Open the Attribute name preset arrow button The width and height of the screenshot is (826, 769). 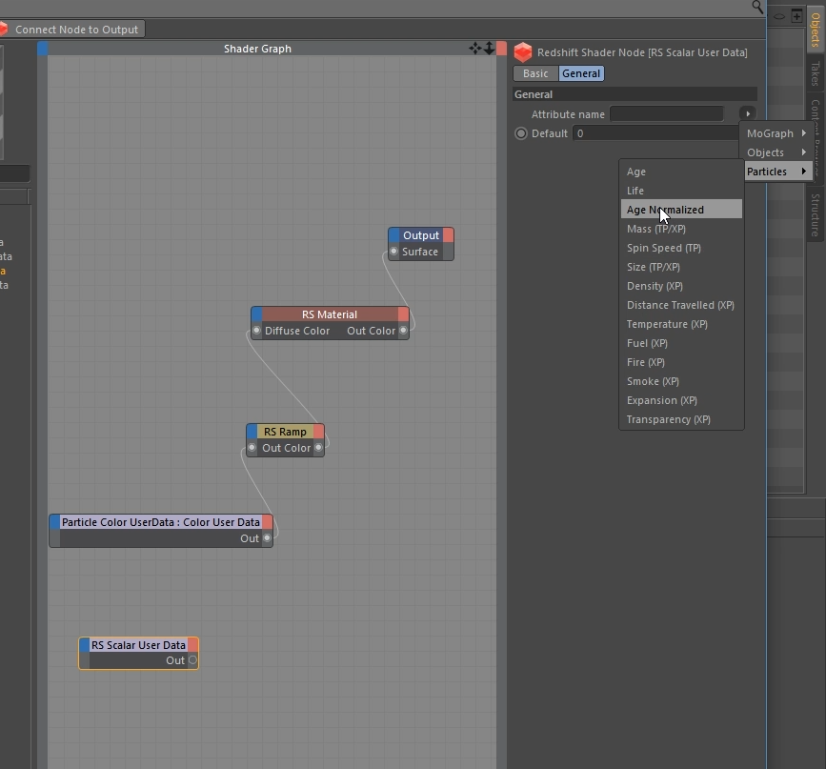pyautogui.click(x=748, y=113)
